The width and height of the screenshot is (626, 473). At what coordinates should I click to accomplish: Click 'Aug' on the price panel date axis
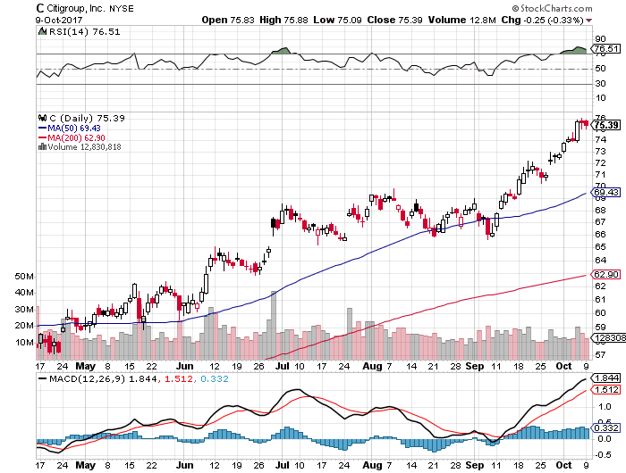pos(372,366)
